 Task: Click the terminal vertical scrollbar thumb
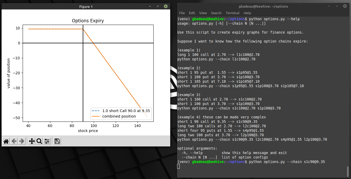click(348, 172)
